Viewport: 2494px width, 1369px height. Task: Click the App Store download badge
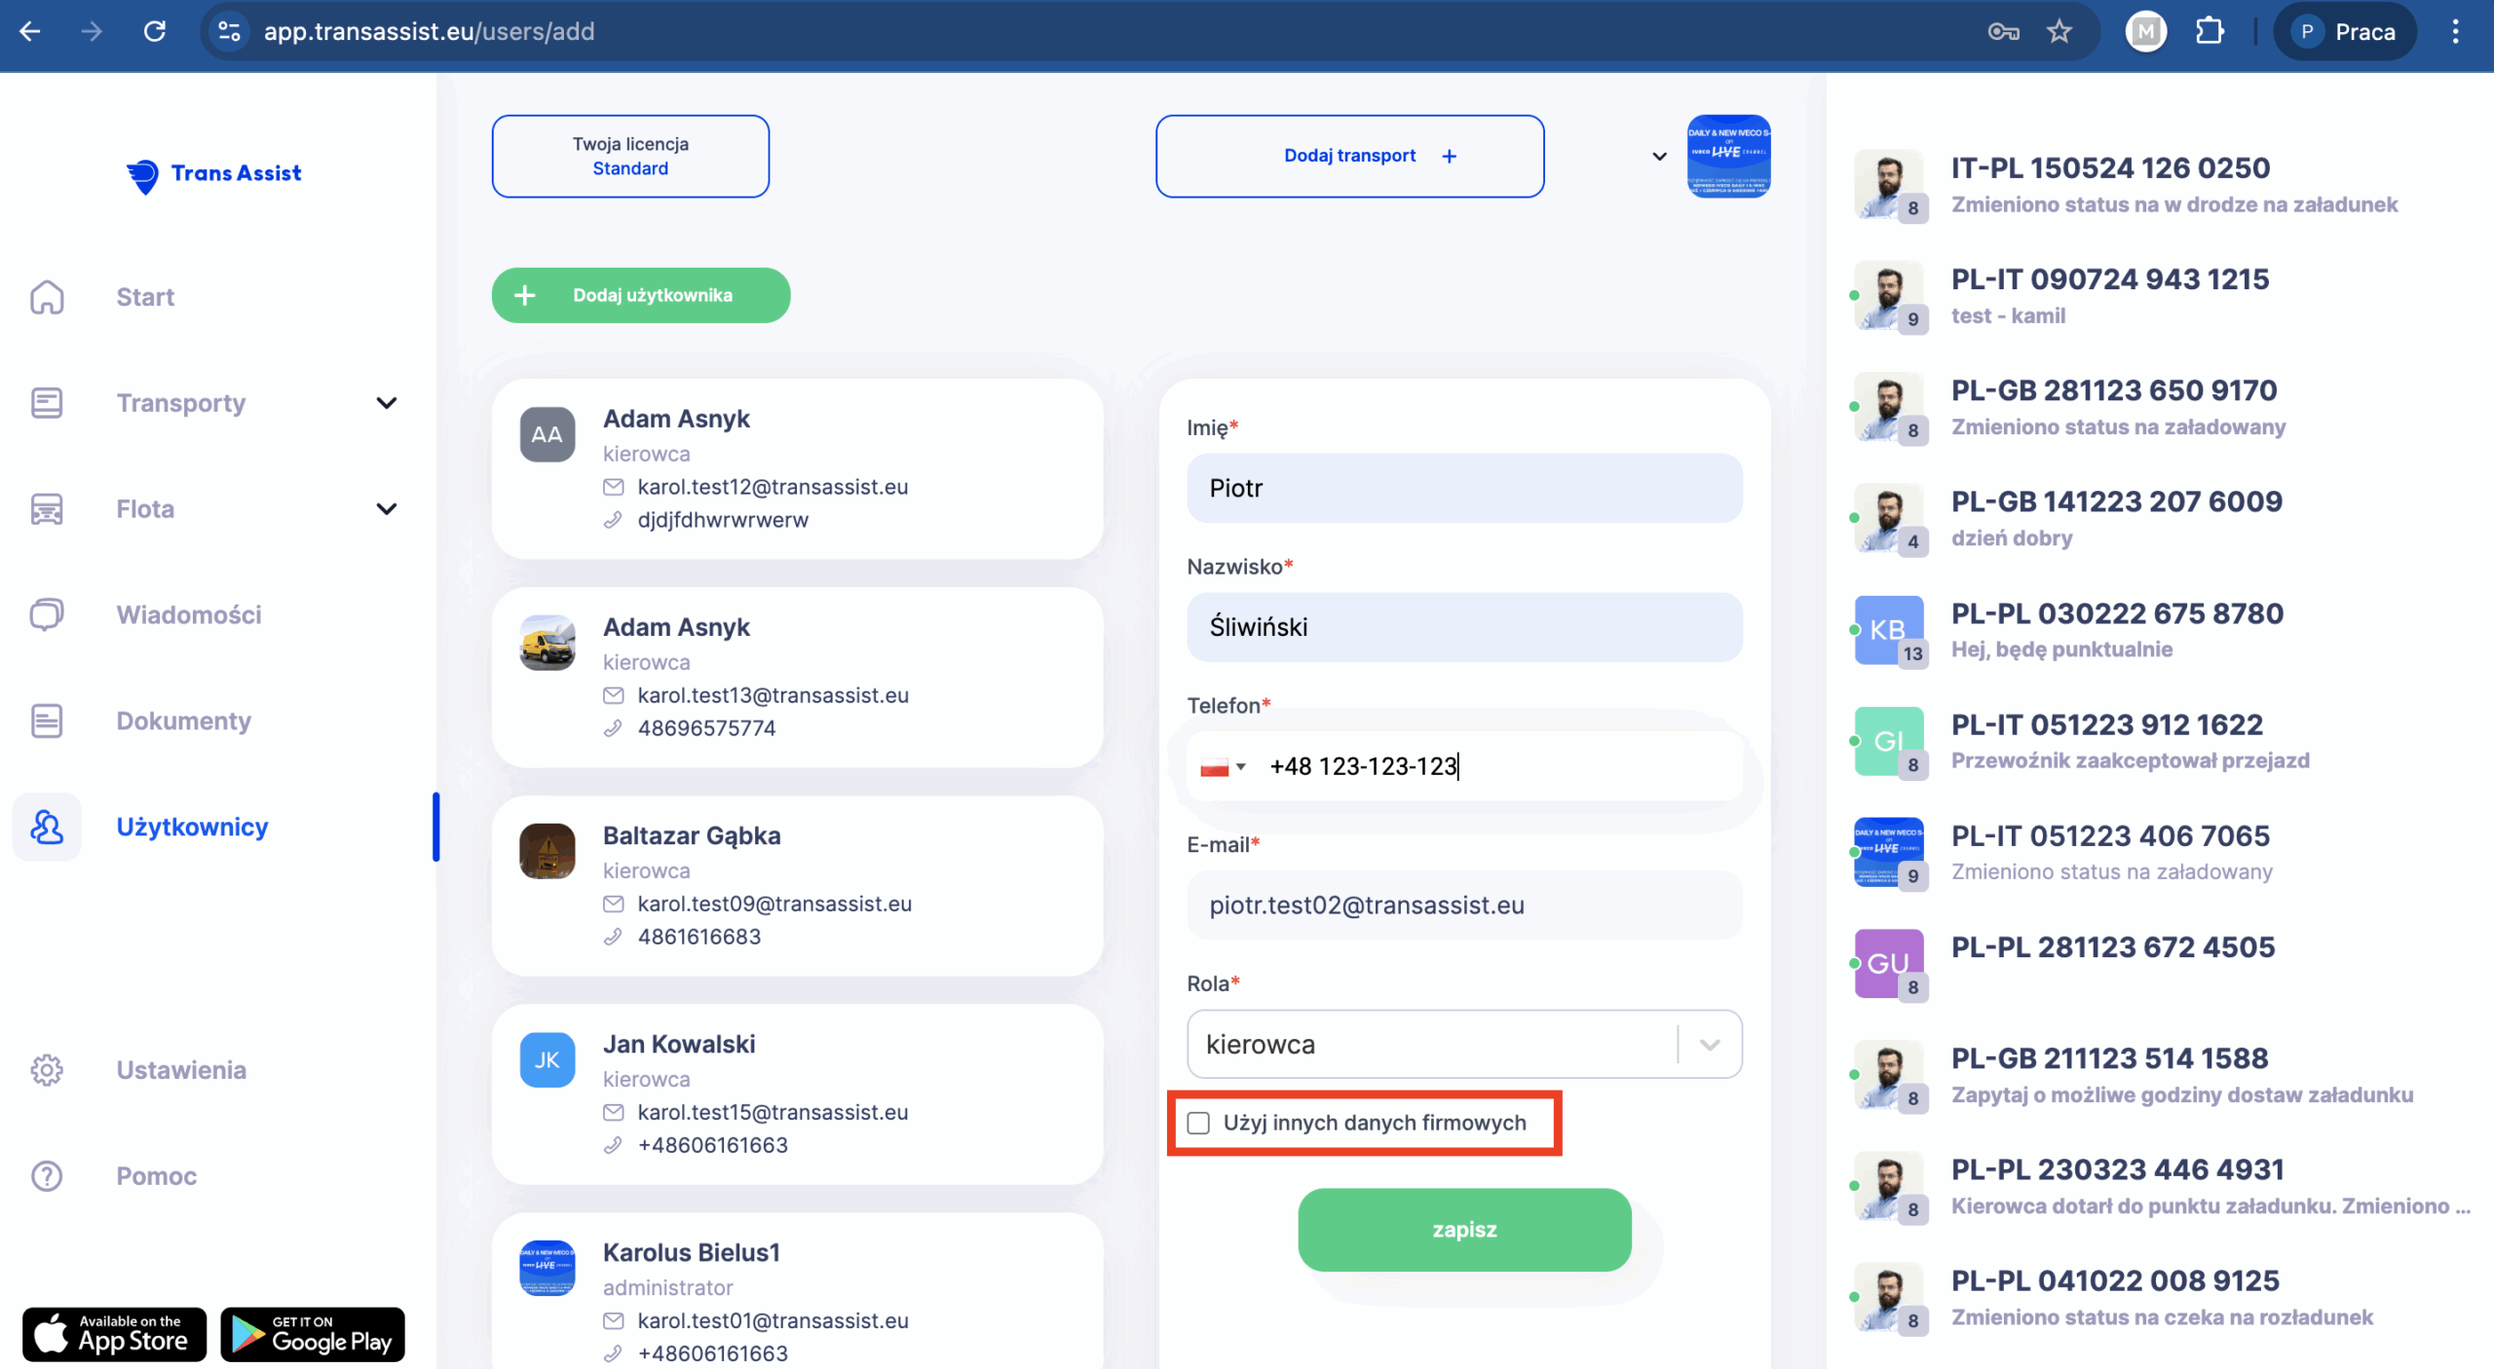pyautogui.click(x=115, y=1334)
